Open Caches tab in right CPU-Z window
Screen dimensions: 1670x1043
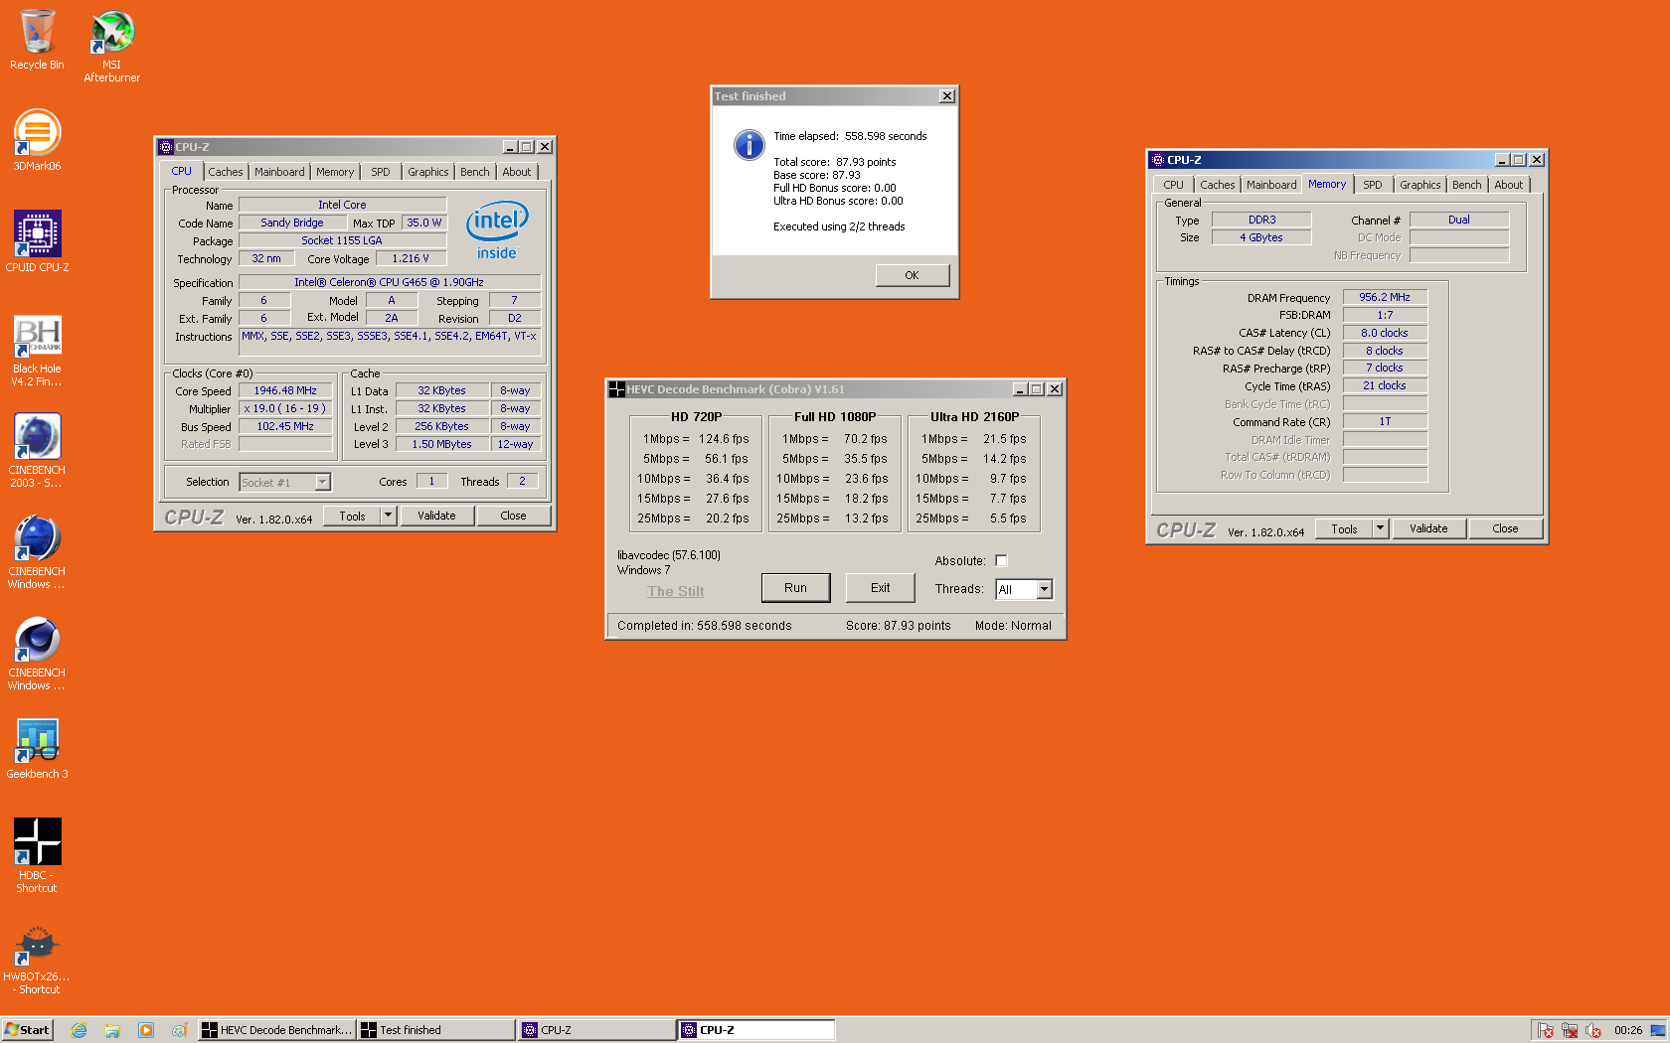(x=1217, y=185)
